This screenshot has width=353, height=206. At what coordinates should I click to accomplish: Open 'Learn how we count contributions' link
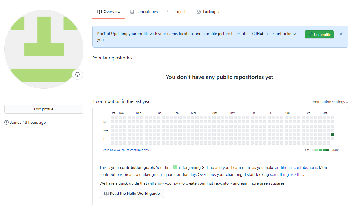point(125,150)
